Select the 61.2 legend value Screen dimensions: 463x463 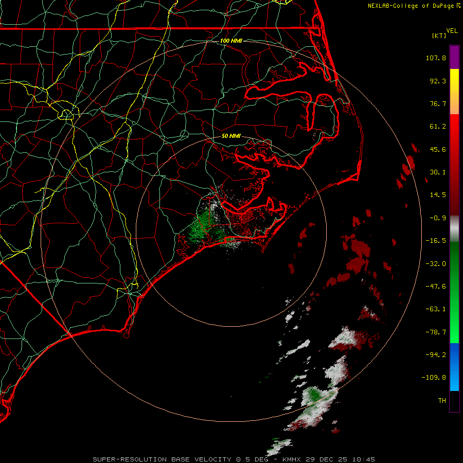(438, 127)
